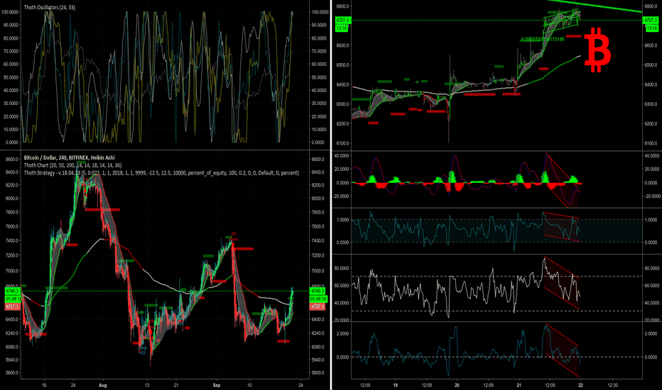Click 13:16 countdown label on right chart's left axis
Viewport: 662px width, 390px height.
343,28
